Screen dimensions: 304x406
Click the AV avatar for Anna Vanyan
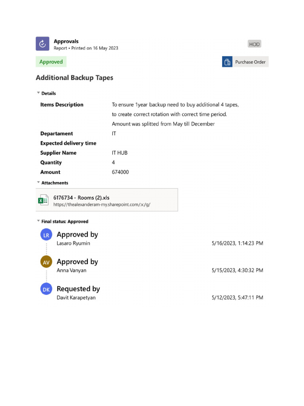(46, 262)
